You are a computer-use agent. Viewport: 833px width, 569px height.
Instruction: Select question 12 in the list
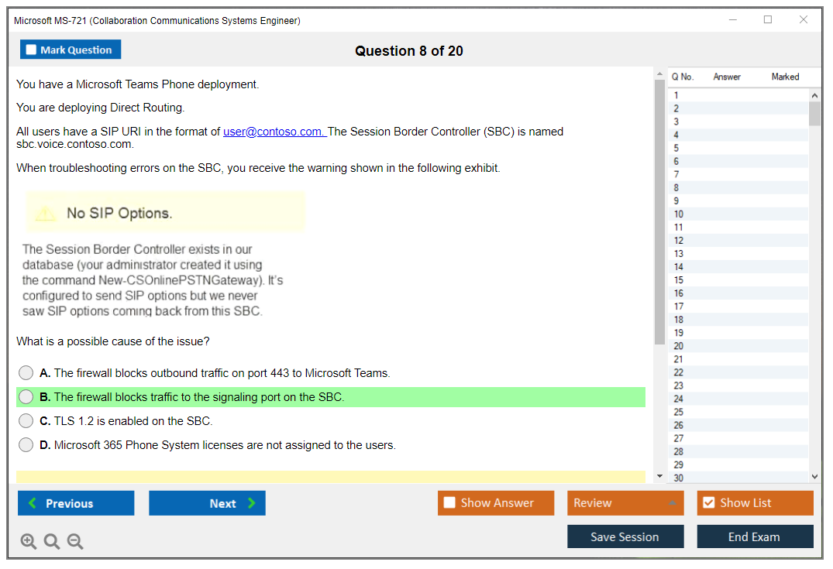738,241
